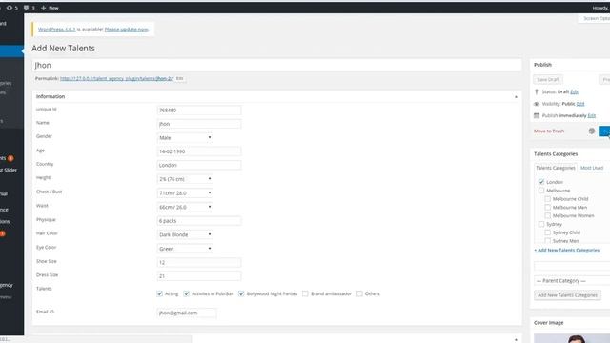Click the Save Draft button

tap(548, 79)
